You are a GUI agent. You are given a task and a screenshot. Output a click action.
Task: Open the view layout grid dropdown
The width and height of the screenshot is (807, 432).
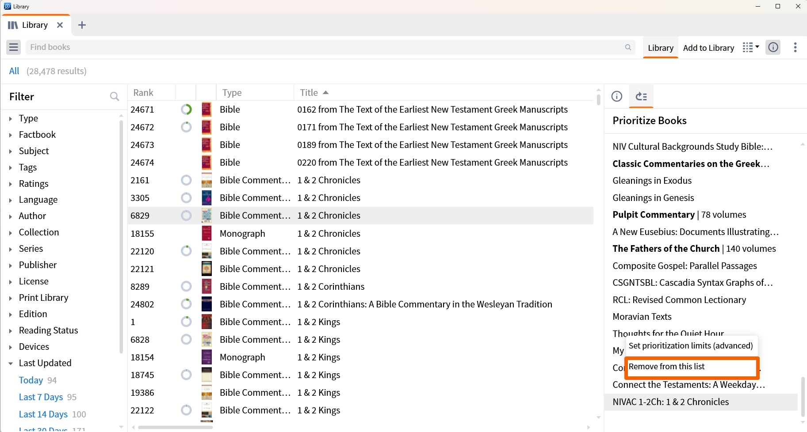[750, 47]
